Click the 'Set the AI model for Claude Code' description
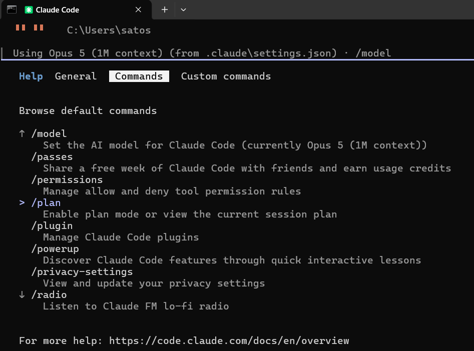The image size is (474, 351). (235, 145)
